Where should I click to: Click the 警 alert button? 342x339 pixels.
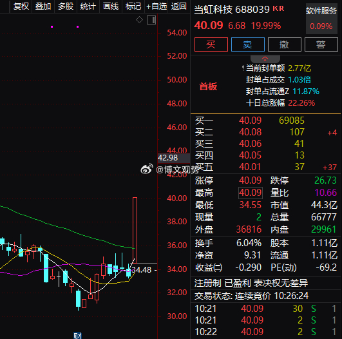coord(321,44)
